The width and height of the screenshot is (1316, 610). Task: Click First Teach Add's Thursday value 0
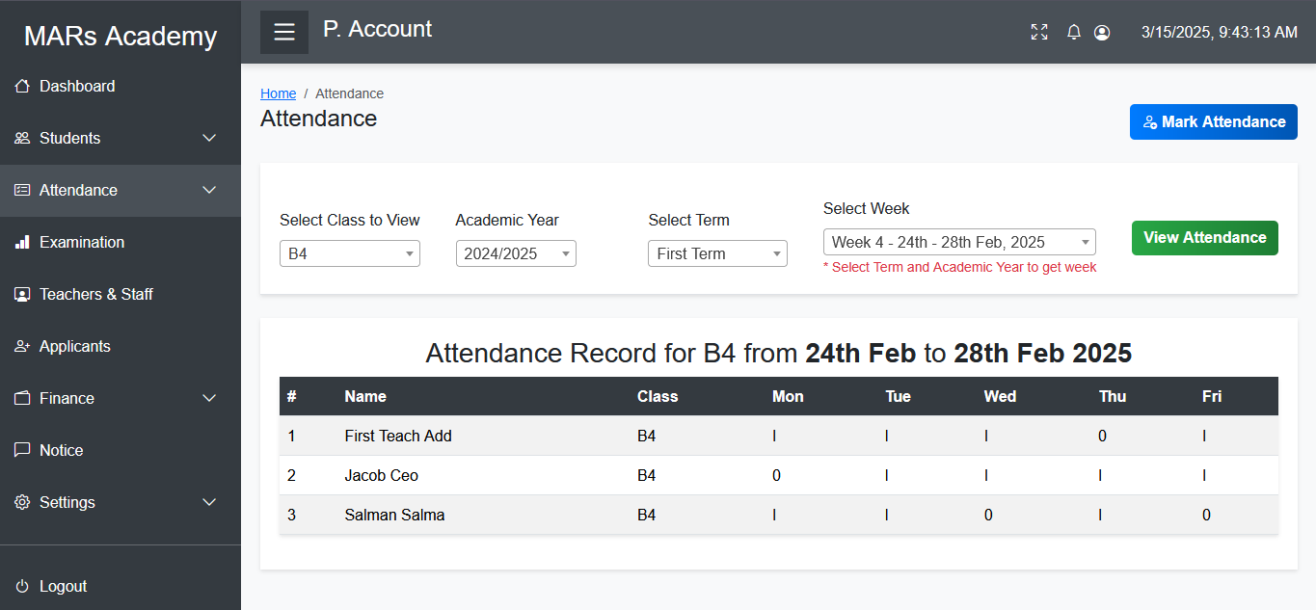pos(1103,436)
